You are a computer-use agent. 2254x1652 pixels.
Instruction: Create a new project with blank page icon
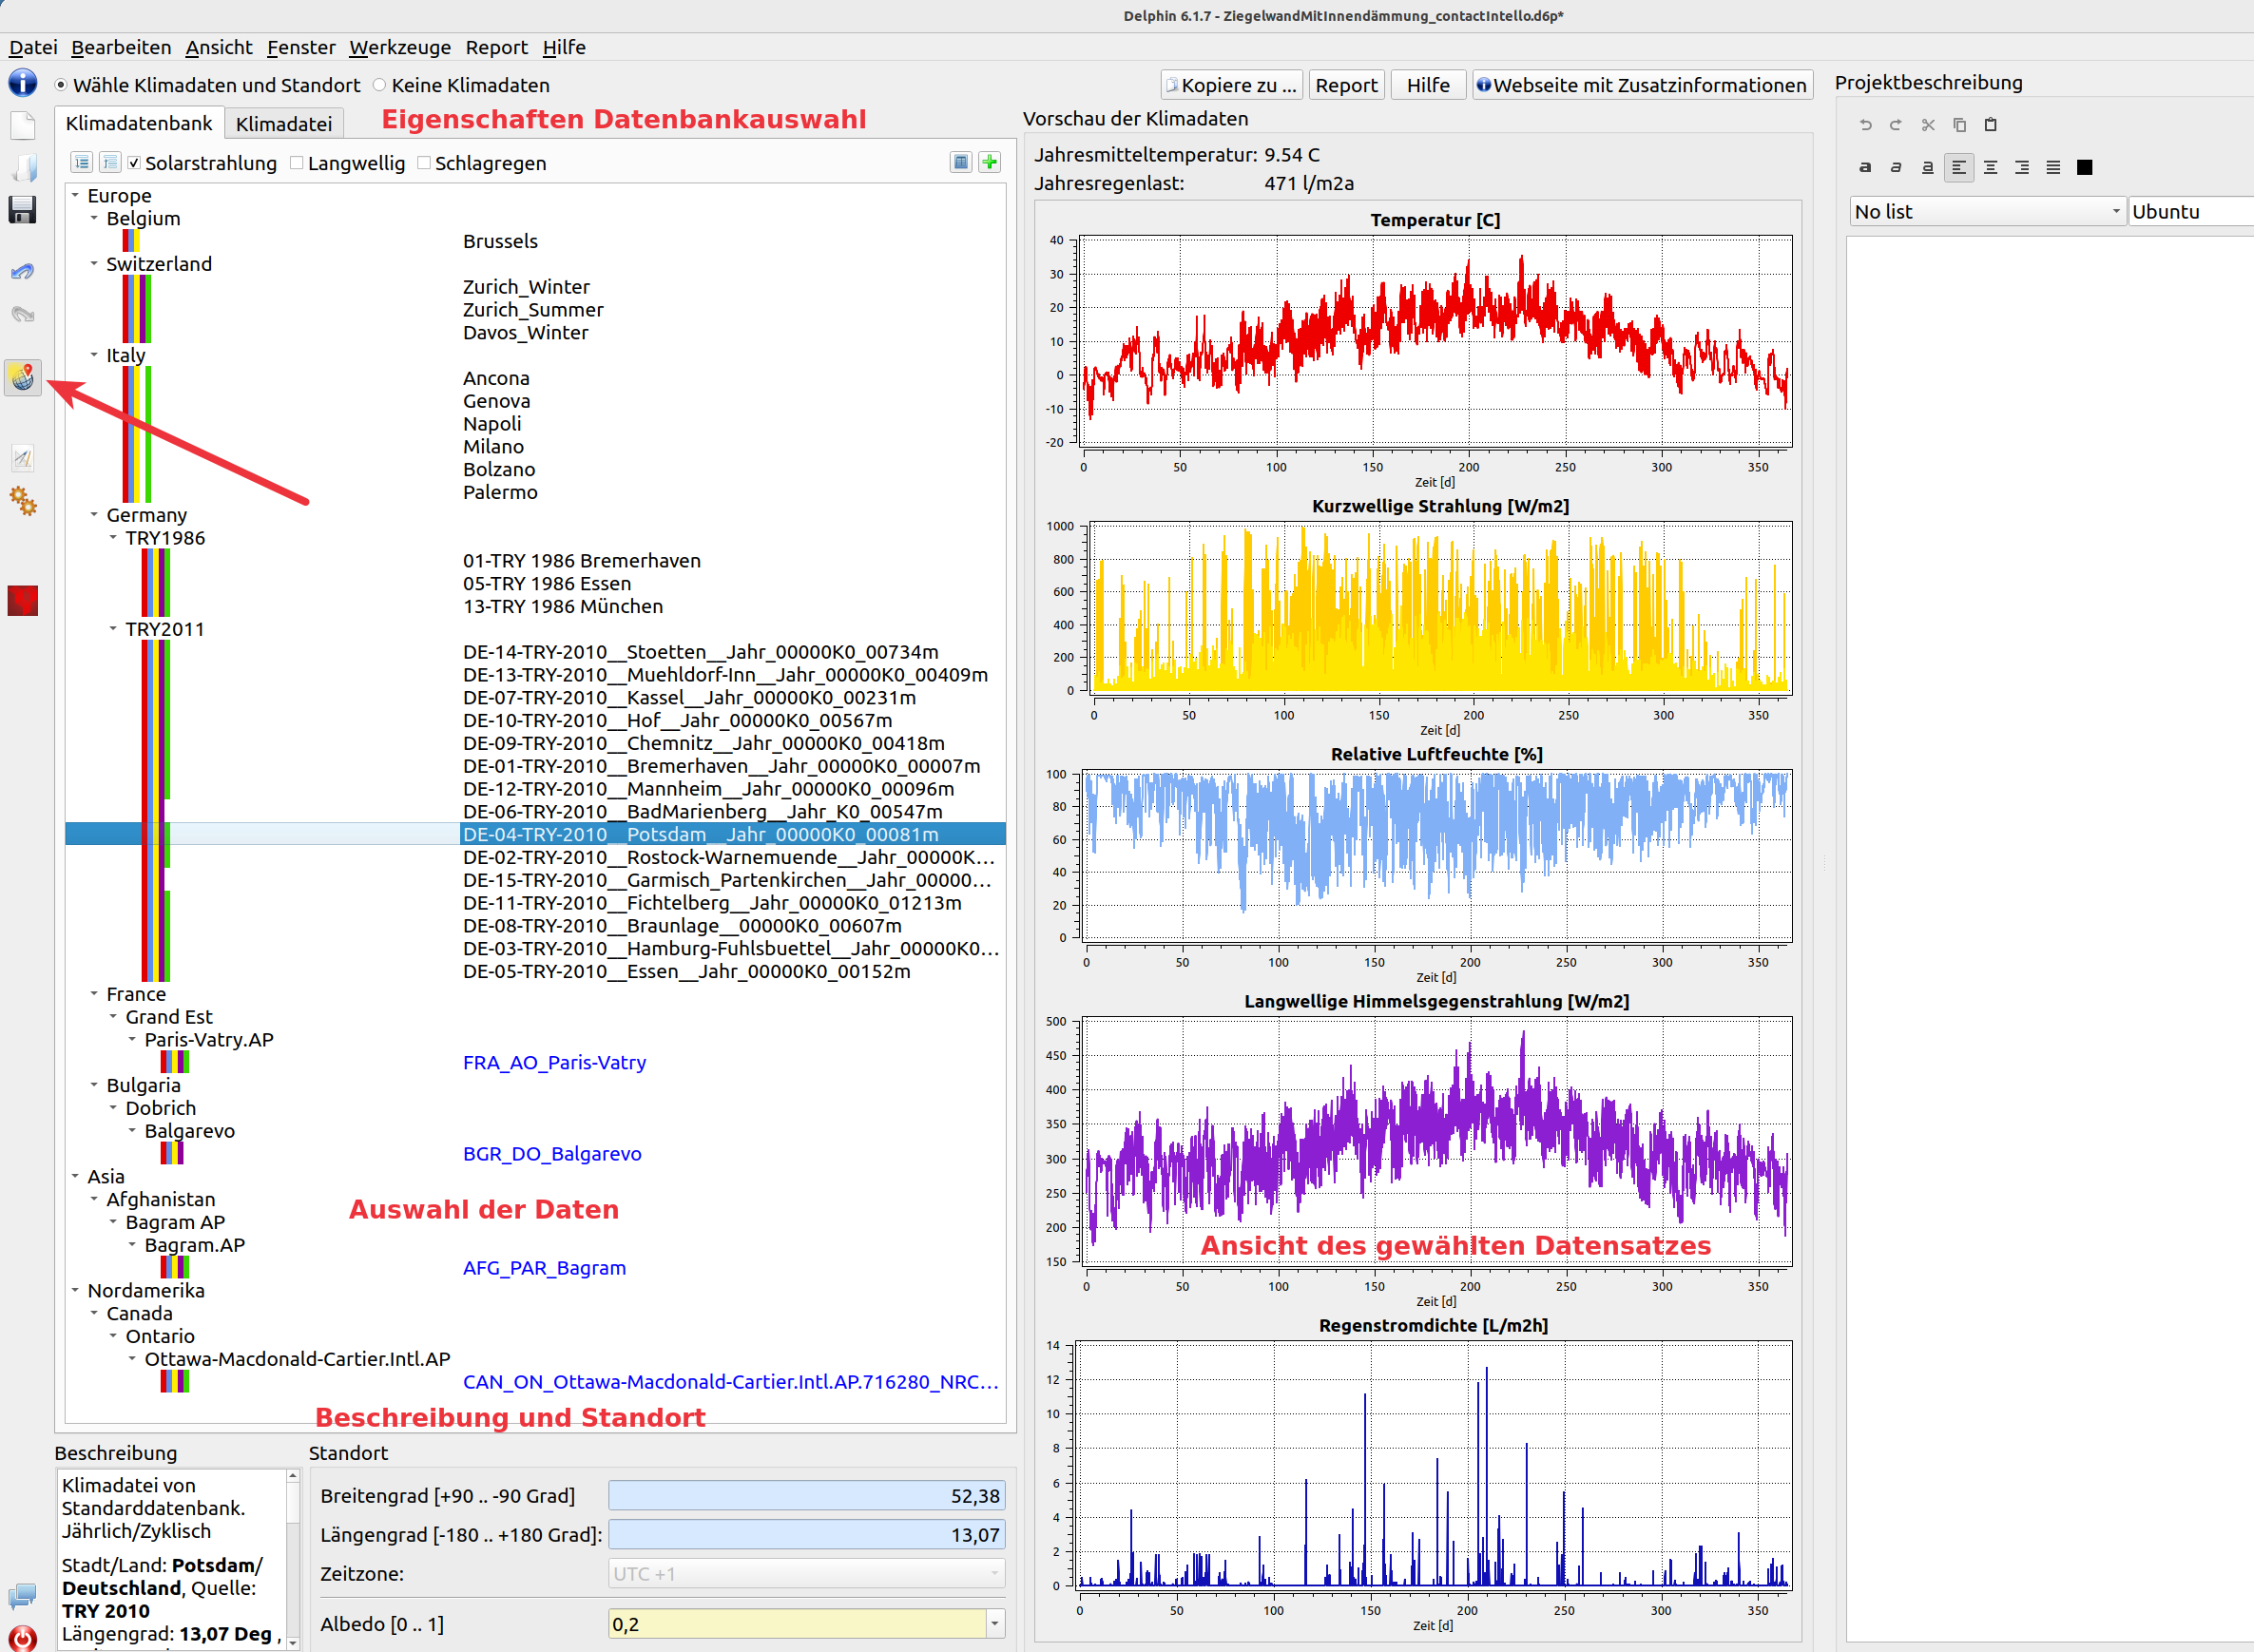(22, 126)
